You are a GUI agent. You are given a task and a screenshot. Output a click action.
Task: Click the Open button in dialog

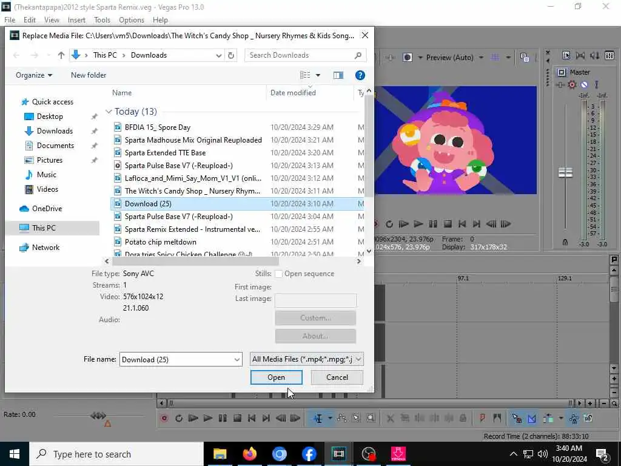tap(276, 377)
